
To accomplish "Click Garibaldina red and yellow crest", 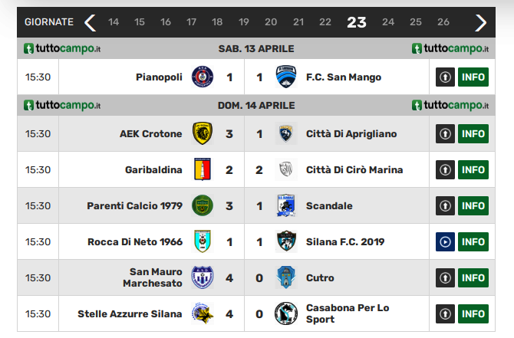I will (x=203, y=169).
